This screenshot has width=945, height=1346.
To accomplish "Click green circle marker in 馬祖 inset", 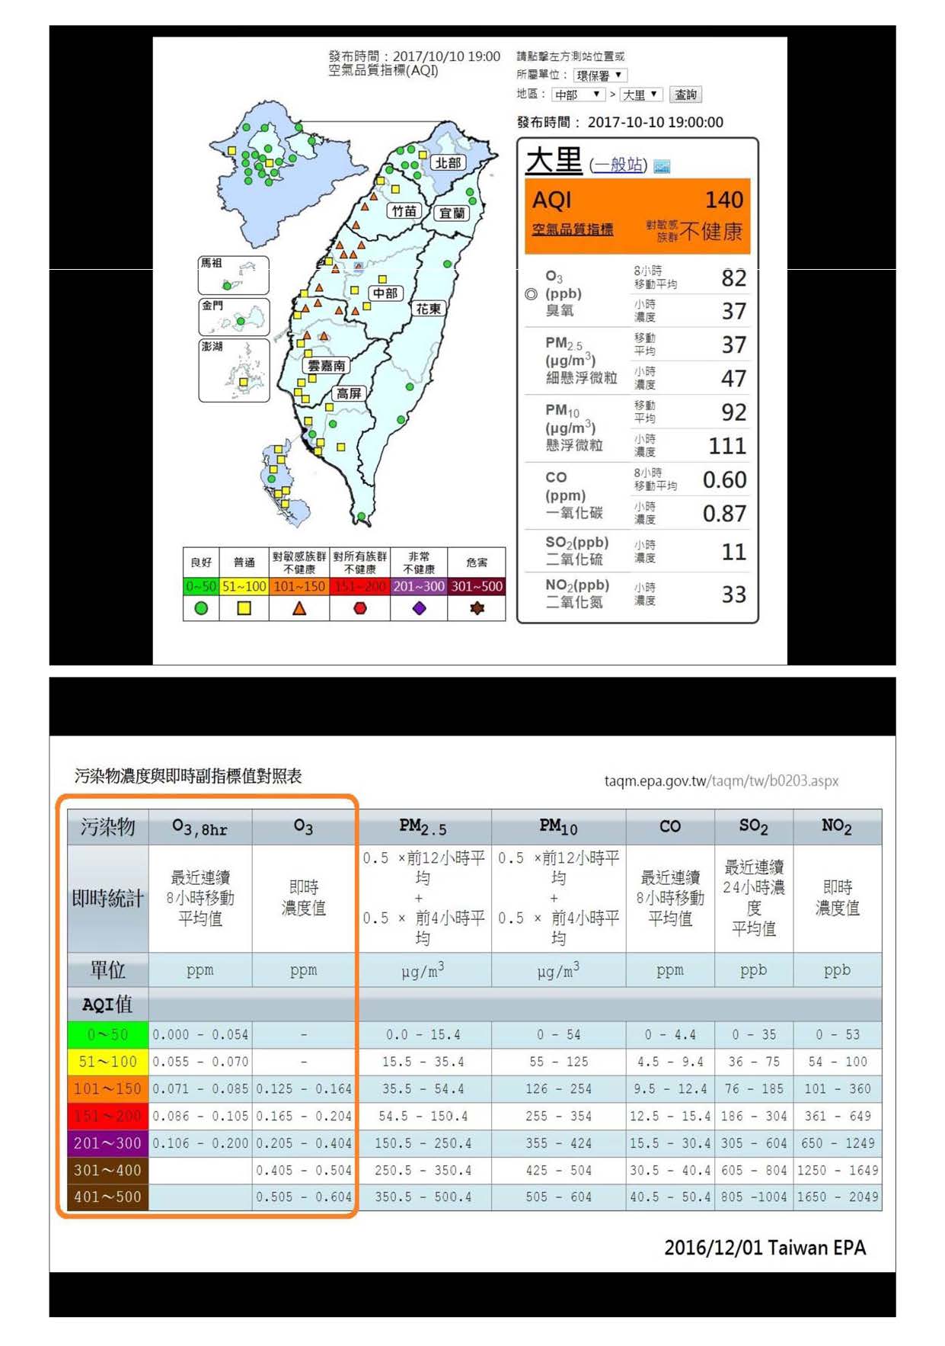I will 226,285.
